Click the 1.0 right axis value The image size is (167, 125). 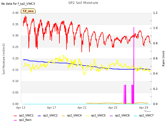click(x=155, y=28)
